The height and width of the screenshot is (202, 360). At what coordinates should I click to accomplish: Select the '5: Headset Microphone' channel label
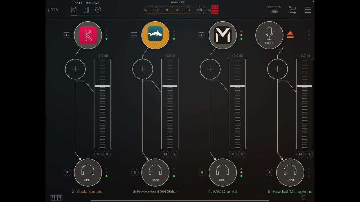pos(290,192)
